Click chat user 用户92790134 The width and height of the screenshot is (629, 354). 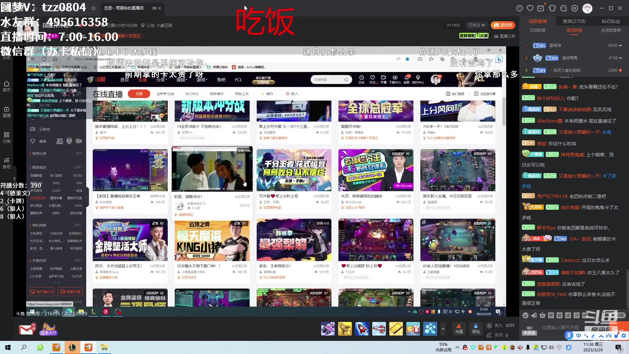pyautogui.click(x=552, y=196)
